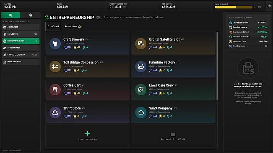The height and width of the screenshot is (153, 273).
Task: Open Stock Market in sidebar
Action: pos(21,48)
